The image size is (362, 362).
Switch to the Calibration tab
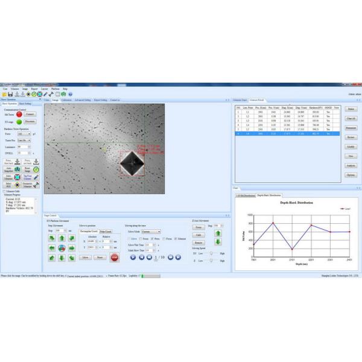coord(66,100)
